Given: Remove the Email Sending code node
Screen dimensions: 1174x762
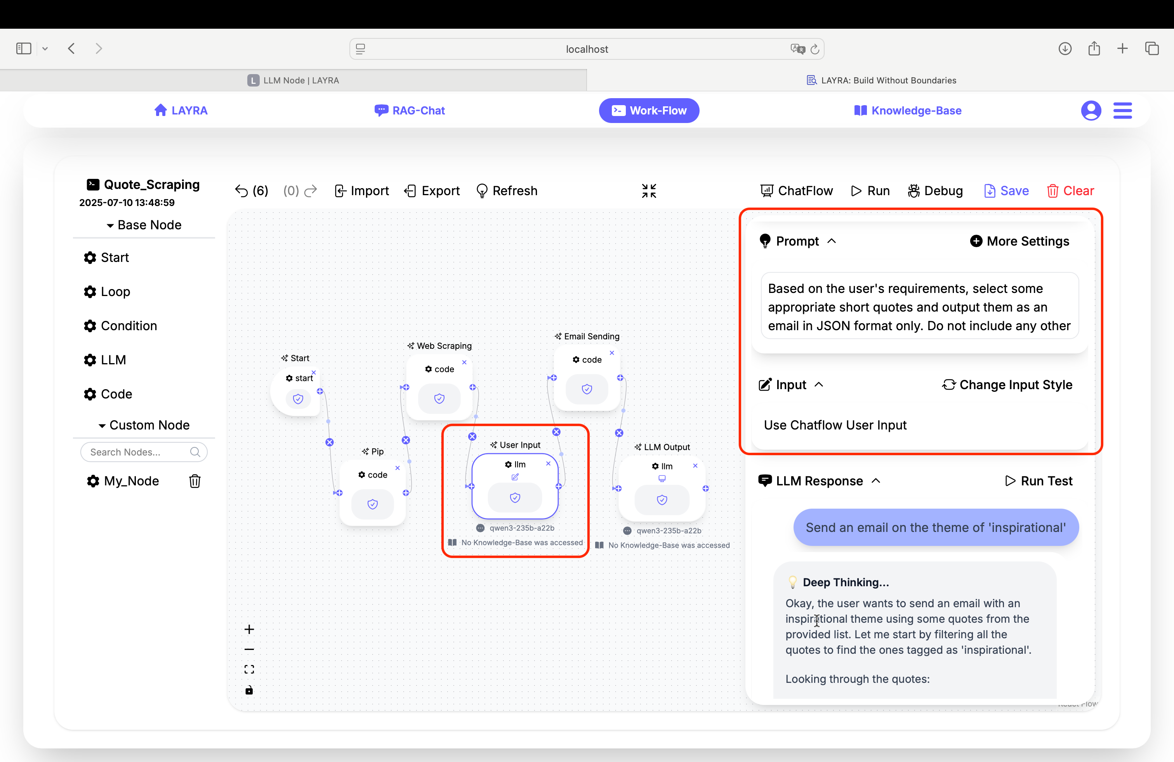Looking at the screenshot, I should 612,353.
